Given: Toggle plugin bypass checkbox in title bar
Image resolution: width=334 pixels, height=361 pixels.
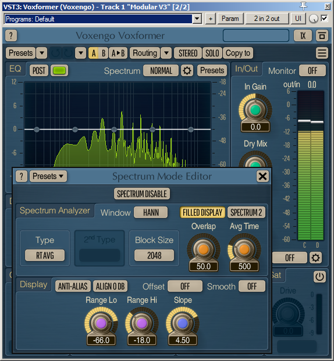Looking at the screenshot, I should click(x=324, y=19).
